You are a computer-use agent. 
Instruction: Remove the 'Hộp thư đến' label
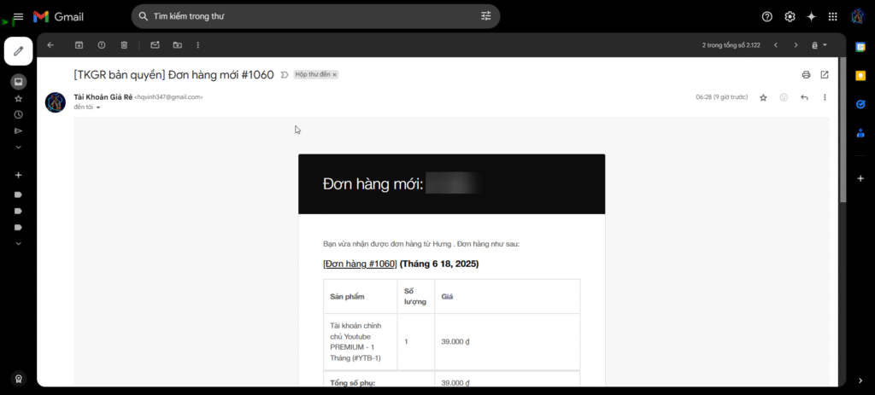coord(335,75)
